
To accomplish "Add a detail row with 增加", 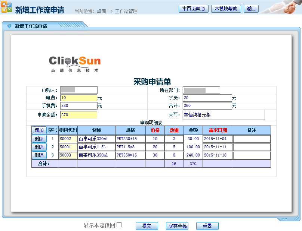I will 39,130.
